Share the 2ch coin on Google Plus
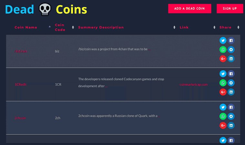Screen dimensions: 245x145 (x=223, y=125)
